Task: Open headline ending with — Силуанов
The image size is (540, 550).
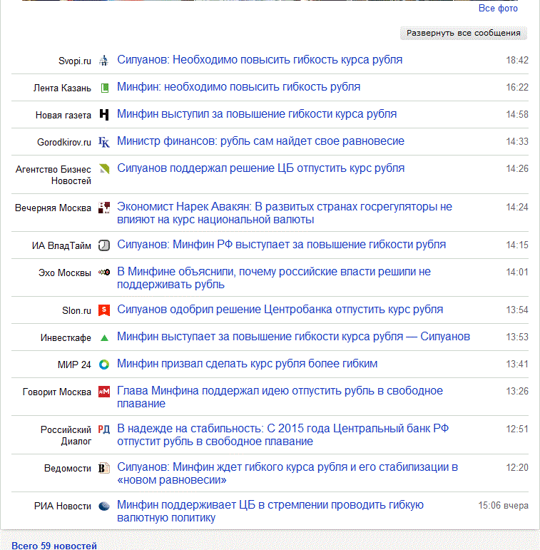Action: (x=293, y=337)
